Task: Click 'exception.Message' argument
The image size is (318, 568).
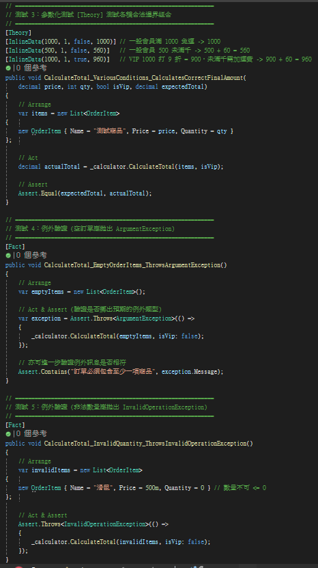Action: 189,372
